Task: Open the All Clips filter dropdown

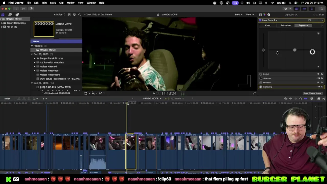Action: click(x=59, y=15)
